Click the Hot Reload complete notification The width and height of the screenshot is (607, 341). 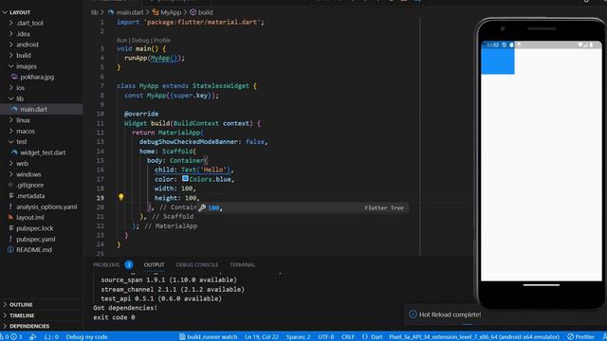[x=450, y=314]
